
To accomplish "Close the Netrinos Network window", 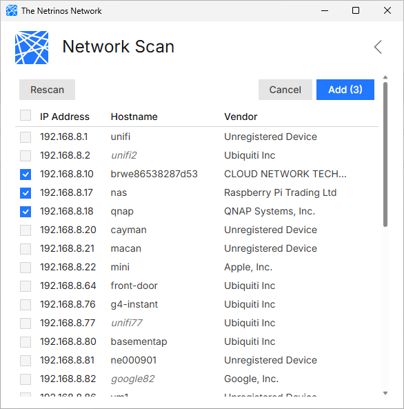I will tap(387, 11).
